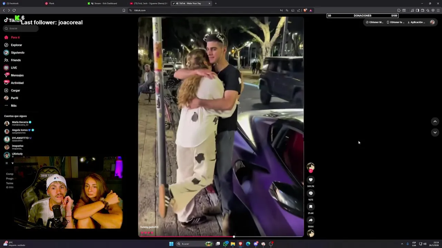Image resolution: width=442 pixels, height=248 pixels.
Task: Open the Friends section
Action: tap(12, 60)
